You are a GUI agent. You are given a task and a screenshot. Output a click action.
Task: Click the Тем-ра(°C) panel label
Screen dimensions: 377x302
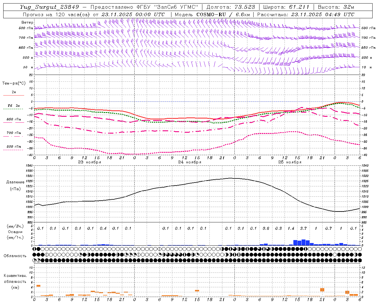coord(14,83)
